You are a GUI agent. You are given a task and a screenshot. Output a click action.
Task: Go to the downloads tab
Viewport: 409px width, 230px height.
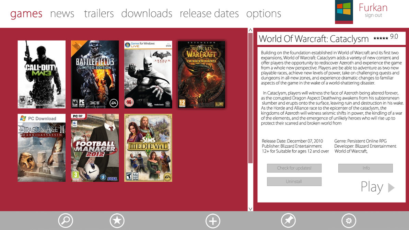point(147,13)
